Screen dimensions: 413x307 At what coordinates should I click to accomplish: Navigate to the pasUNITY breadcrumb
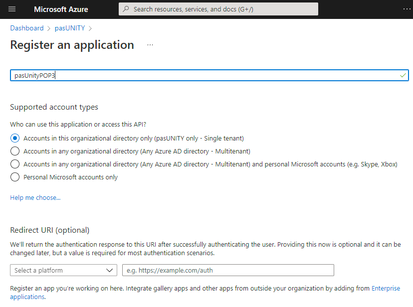pos(70,28)
